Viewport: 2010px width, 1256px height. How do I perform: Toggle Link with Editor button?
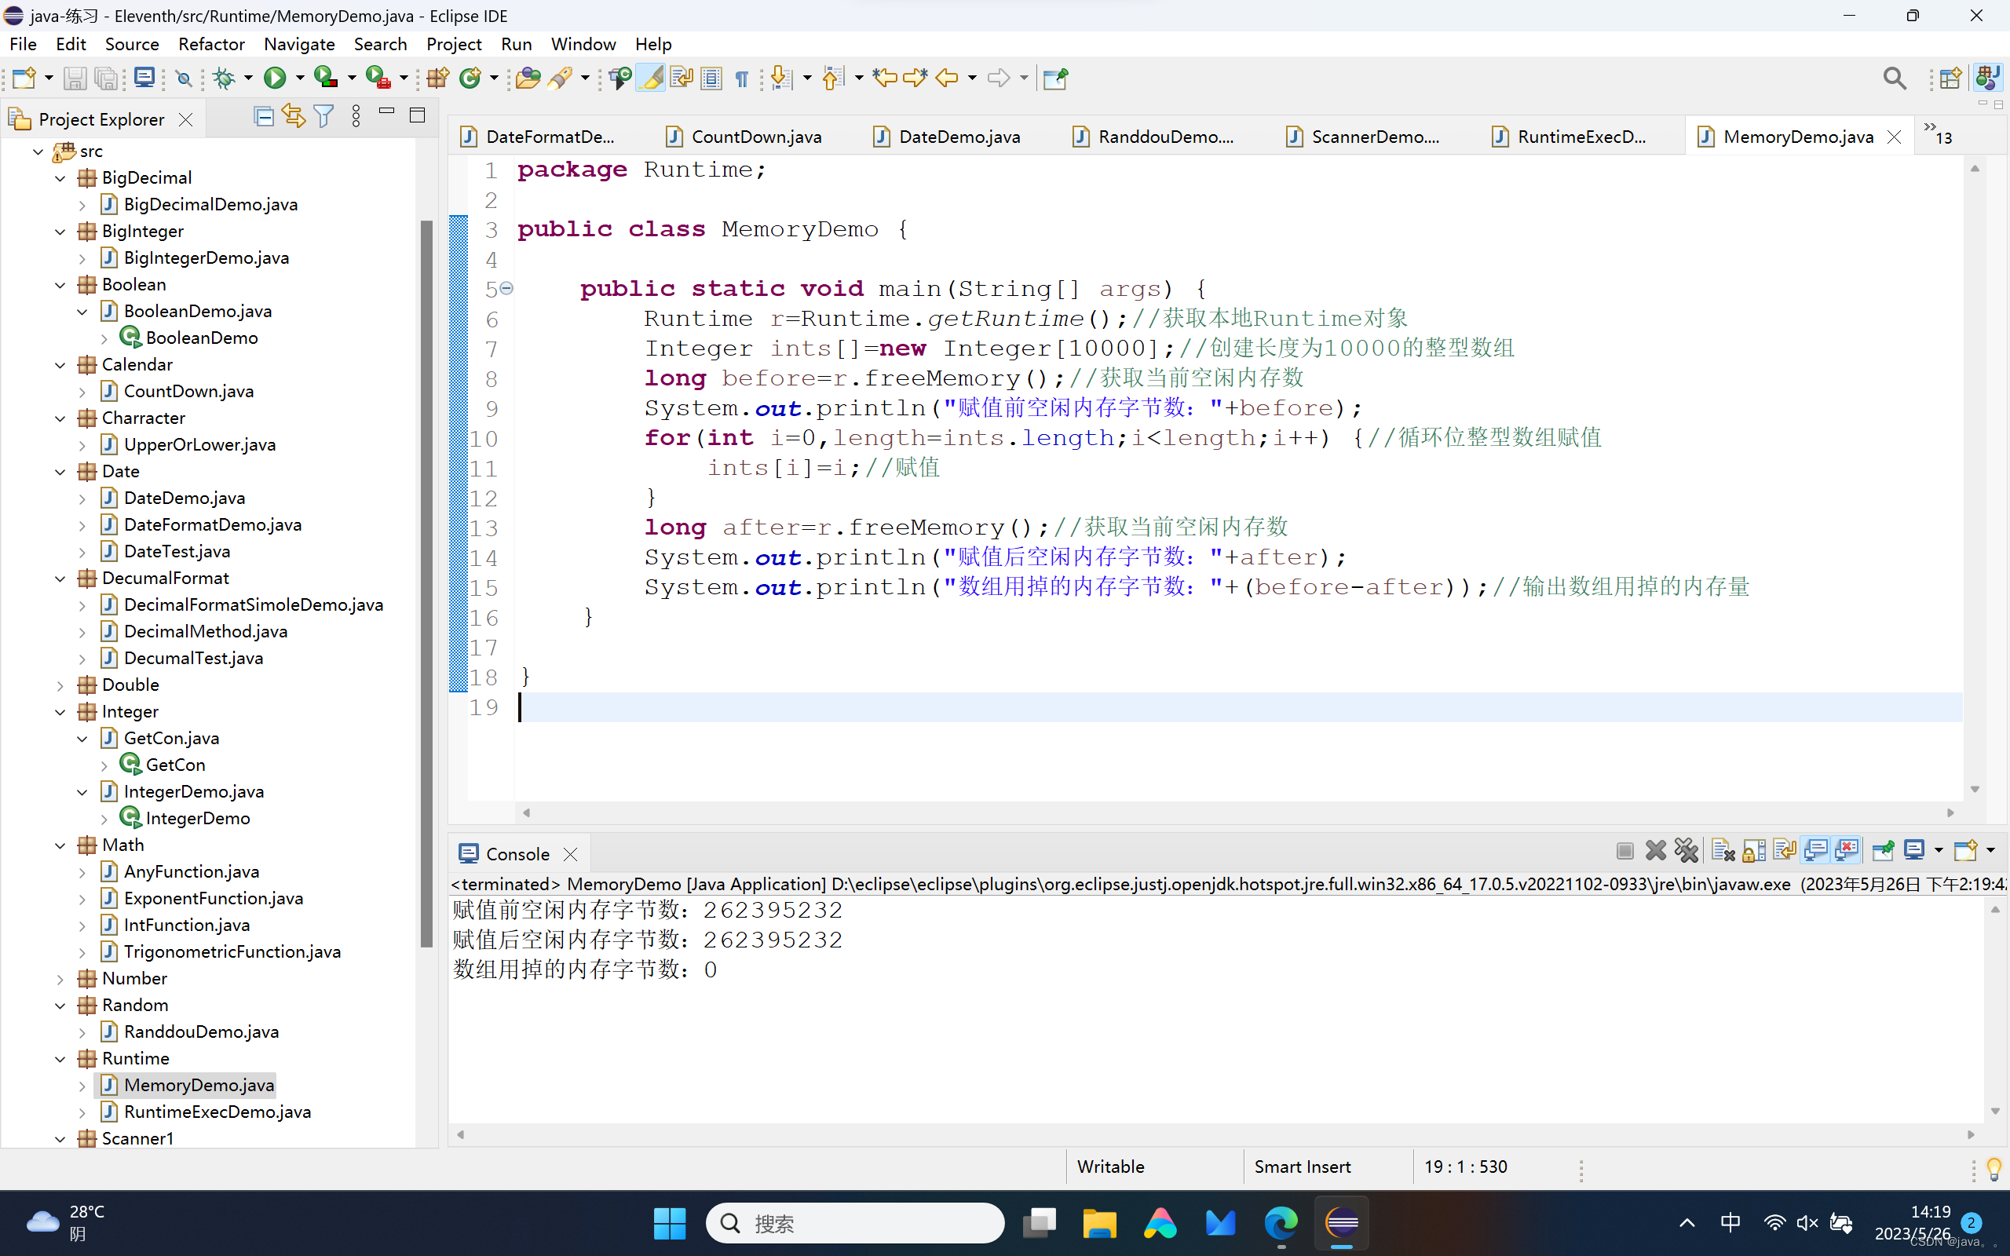point(293,117)
